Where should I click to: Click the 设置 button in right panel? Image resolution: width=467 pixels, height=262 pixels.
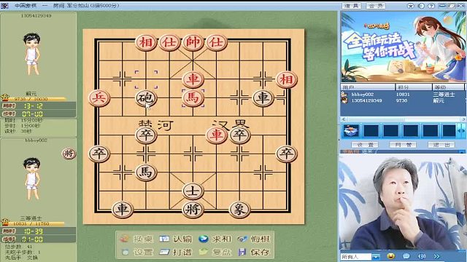point(365,145)
